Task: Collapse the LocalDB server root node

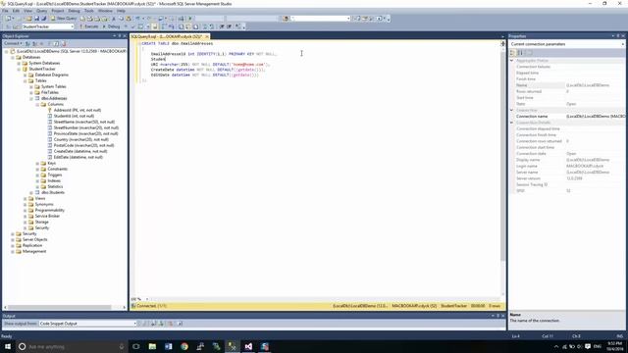Action: pos(7,51)
